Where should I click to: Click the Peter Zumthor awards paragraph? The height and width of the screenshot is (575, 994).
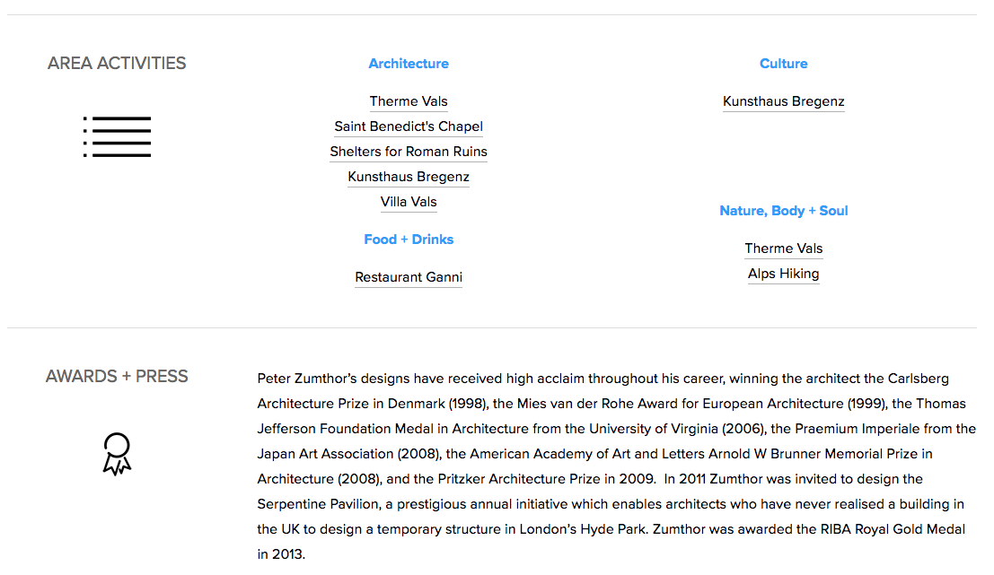pos(616,466)
